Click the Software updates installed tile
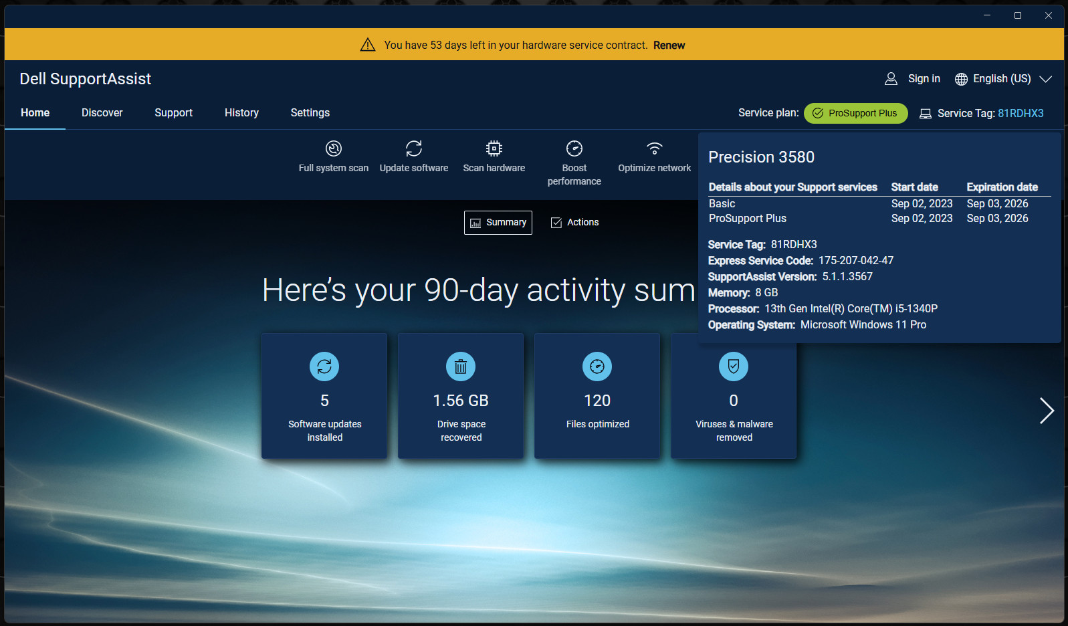Image resolution: width=1068 pixels, height=626 pixels. pos(324,396)
